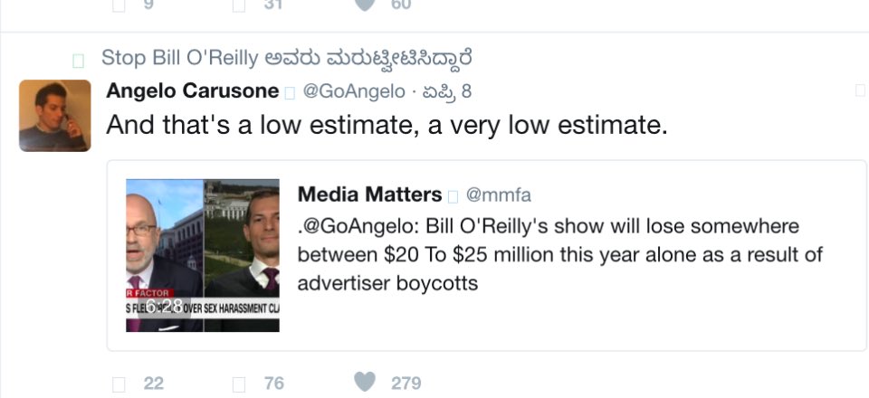Click reply icon on the tweet above
The width and height of the screenshot is (869, 398).
119,5
